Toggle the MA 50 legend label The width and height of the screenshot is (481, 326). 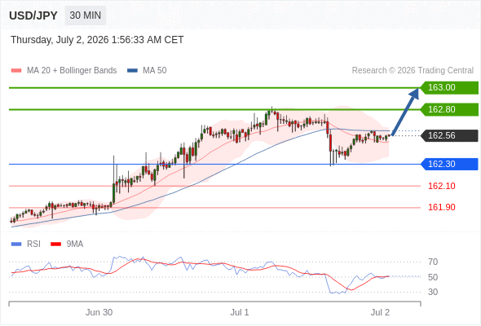tap(155, 71)
